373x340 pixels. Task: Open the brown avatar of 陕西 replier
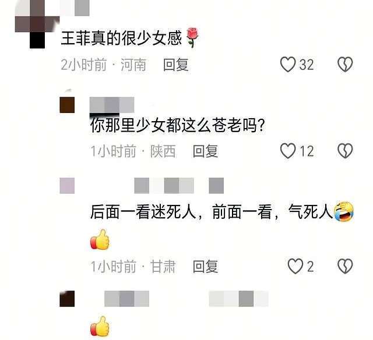(x=67, y=105)
